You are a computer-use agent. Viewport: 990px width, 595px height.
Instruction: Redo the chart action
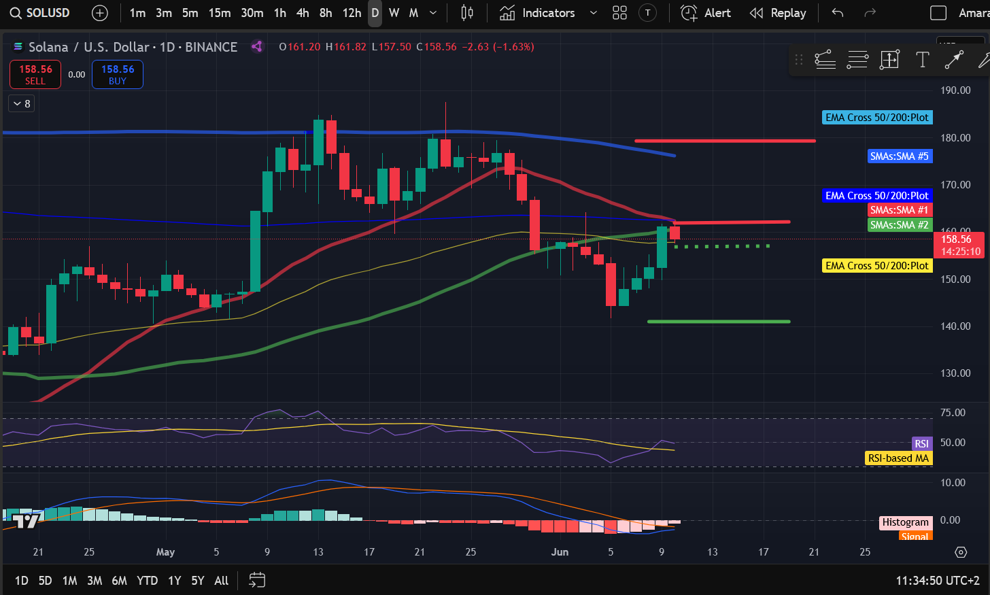click(870, 13)
